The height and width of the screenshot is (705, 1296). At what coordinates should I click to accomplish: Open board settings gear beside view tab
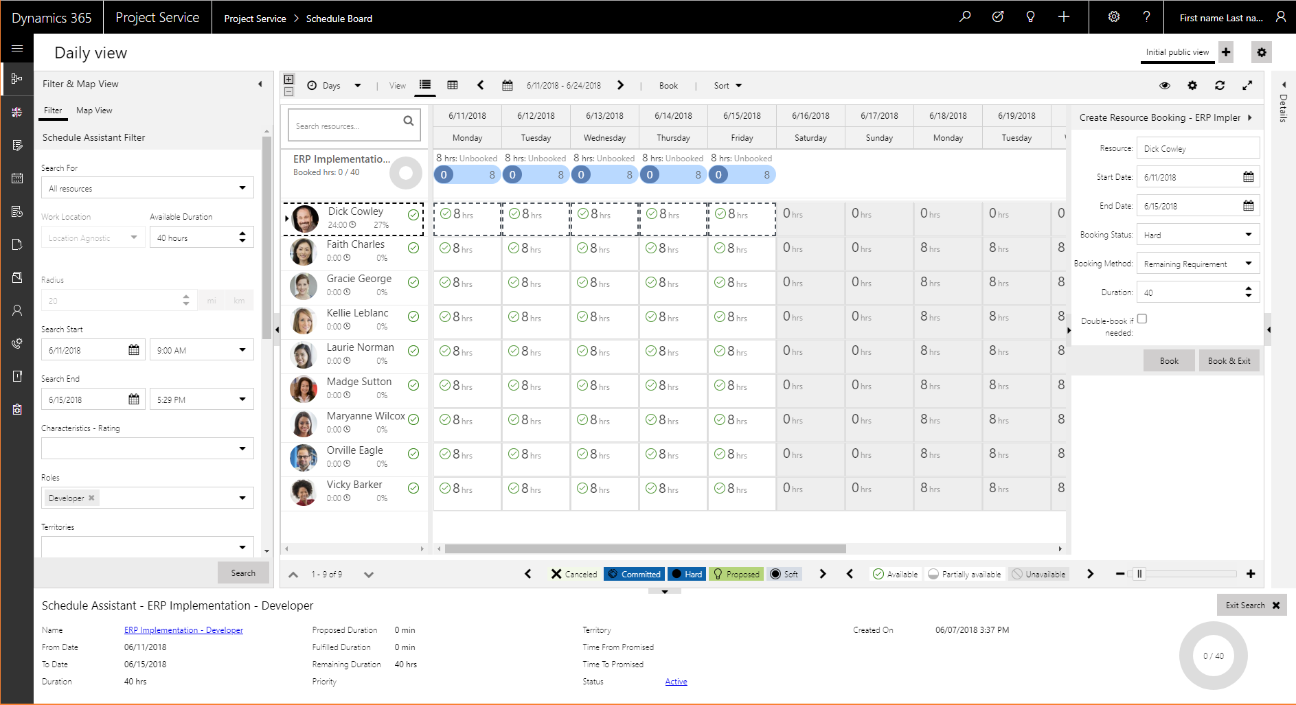point(1262,52)
